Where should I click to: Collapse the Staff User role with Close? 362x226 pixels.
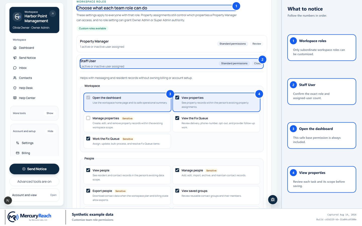coord(257,63)
